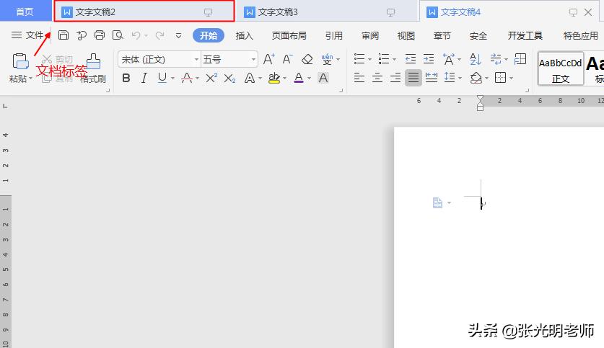Click the Save icon in quick toolbar
Image resolution: width=604 pixels, height=348 pixels.
coord(64,35)
